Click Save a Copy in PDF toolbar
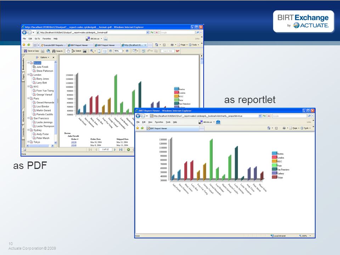Image resolution: width=340 pixels, height=255 pixels. click(31, 51)
